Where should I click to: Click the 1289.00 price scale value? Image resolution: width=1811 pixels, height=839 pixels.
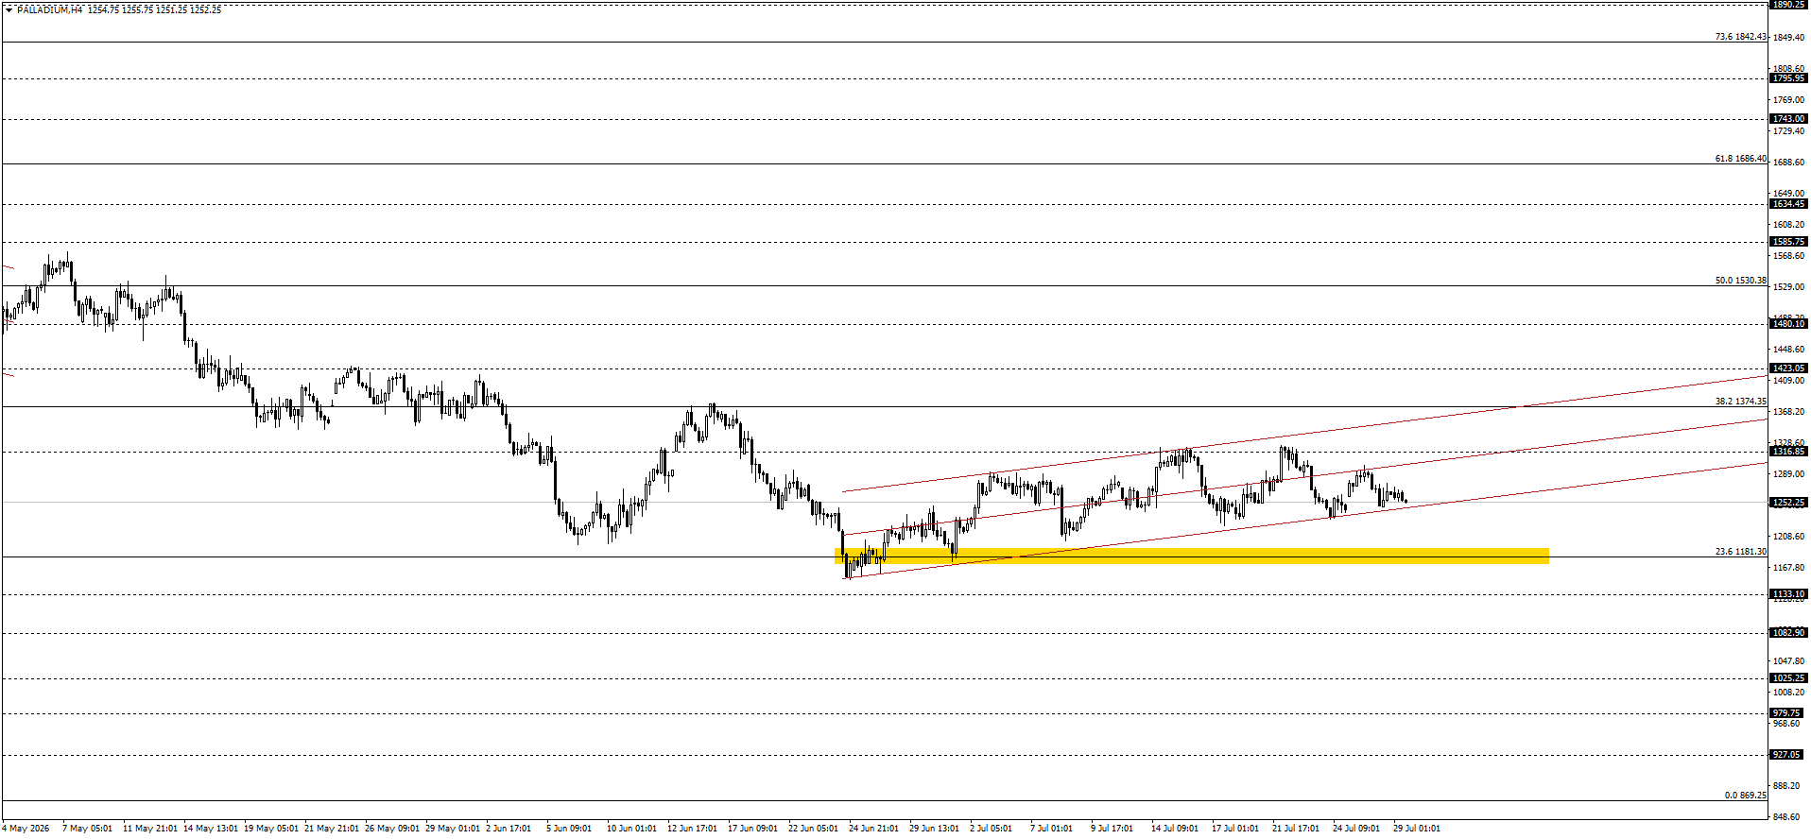1787,474
